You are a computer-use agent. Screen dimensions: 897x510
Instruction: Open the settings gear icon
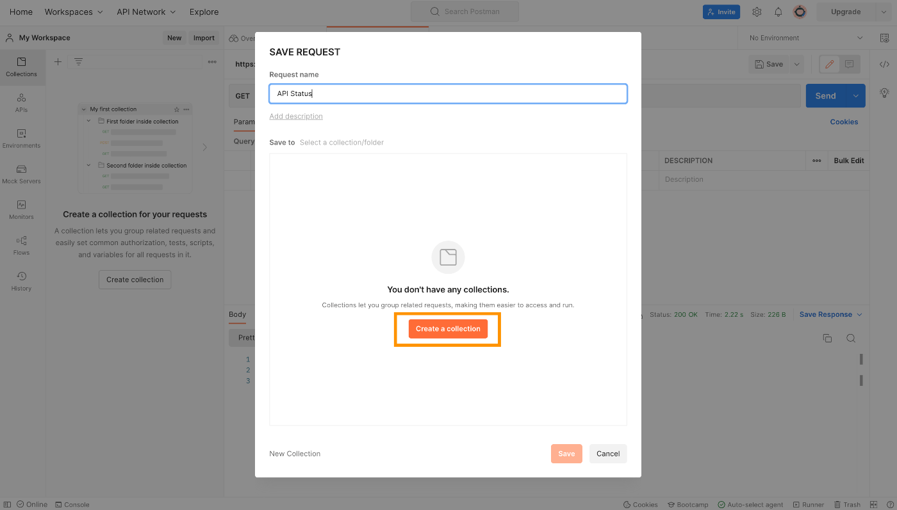coord(757,12)
